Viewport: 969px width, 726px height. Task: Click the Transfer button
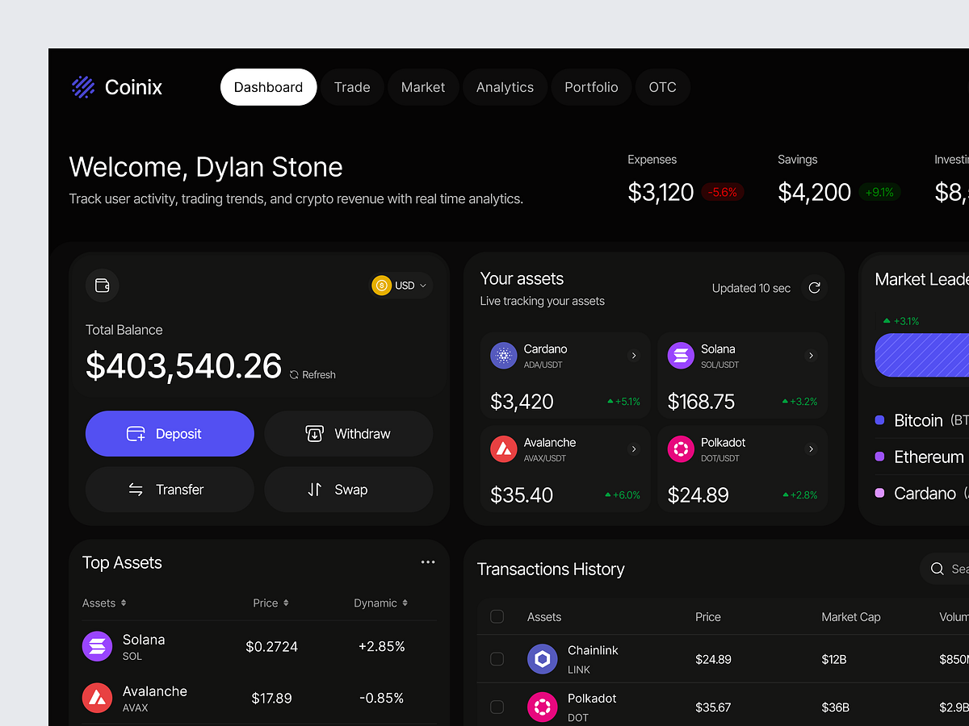pyautogui.click(x=170, y=490)
